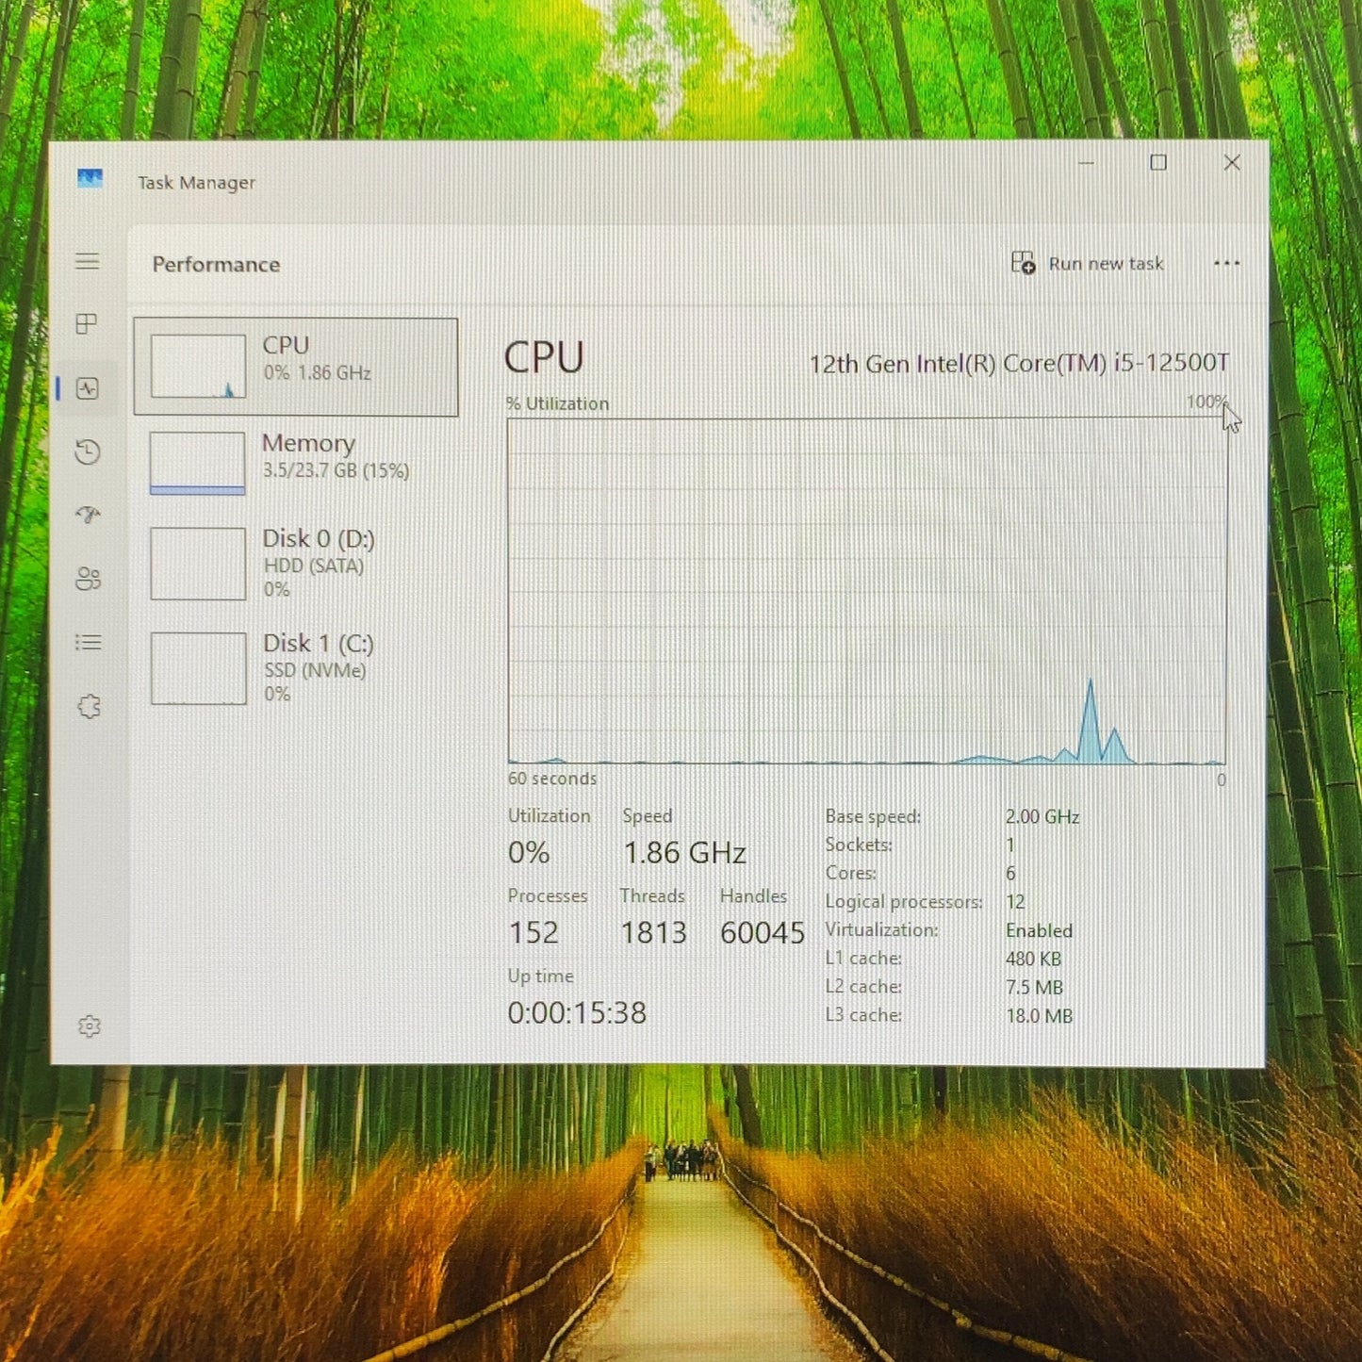The image size is (1362, 1362).
Task: Click the 60 seconds axis label
Action: click(552, 779)
